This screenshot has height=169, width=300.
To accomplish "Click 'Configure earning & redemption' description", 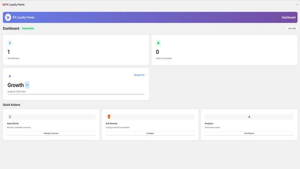I will (x=118, y=127).
